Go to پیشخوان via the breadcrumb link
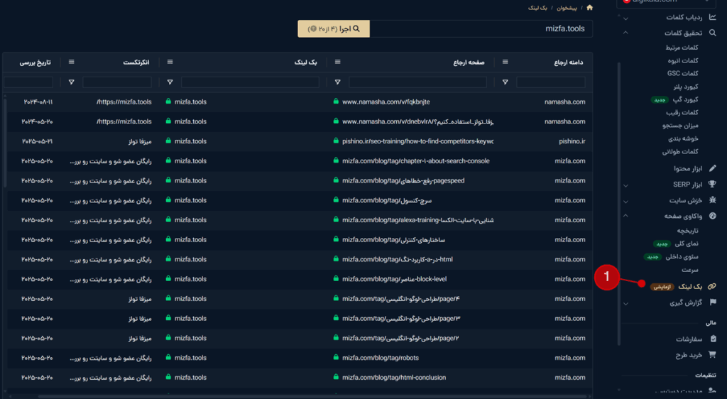The width and height of the screenshot is (727, 399). (x=566, y=8)
